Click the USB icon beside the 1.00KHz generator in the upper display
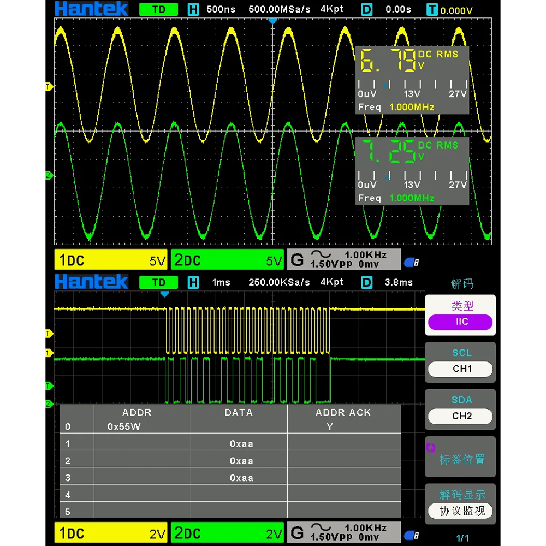This screenshot has width=546, height=546. coord(412,262)
